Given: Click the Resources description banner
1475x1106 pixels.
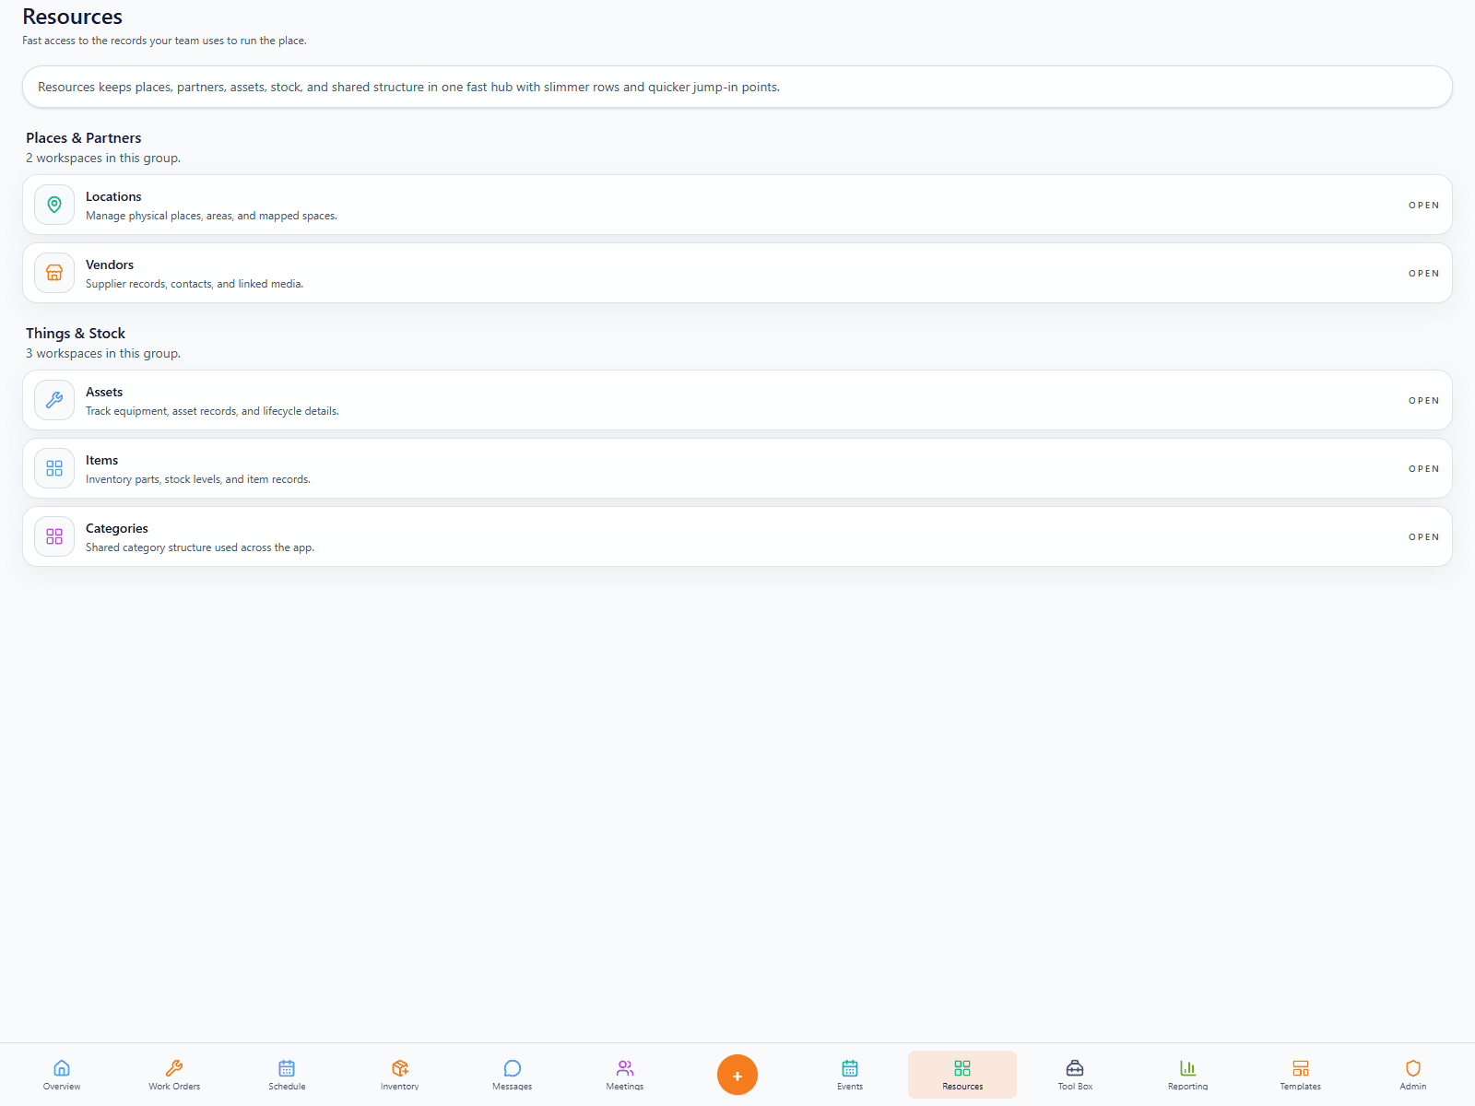Looking at the screenshot, I should [x=737, y=87].
